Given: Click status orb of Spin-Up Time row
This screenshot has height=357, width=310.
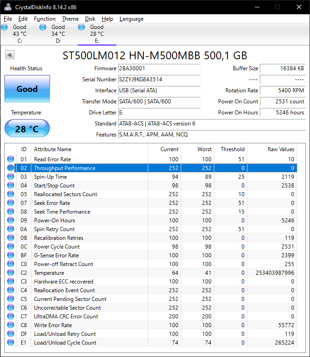Looking at the screenshot, I should [x=11, y=176].
